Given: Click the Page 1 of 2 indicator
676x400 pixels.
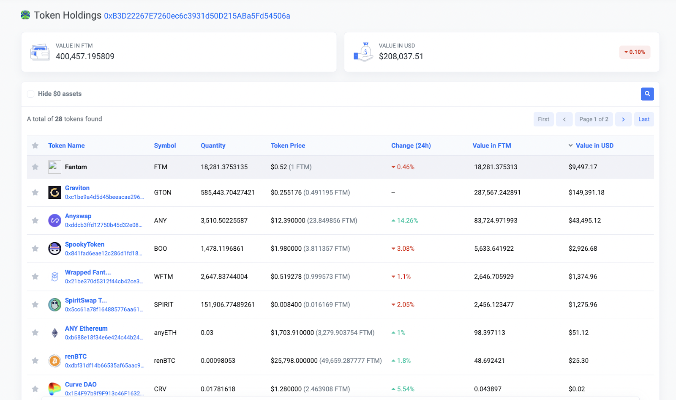Looking at the screenshot, I should click(594, 119).
